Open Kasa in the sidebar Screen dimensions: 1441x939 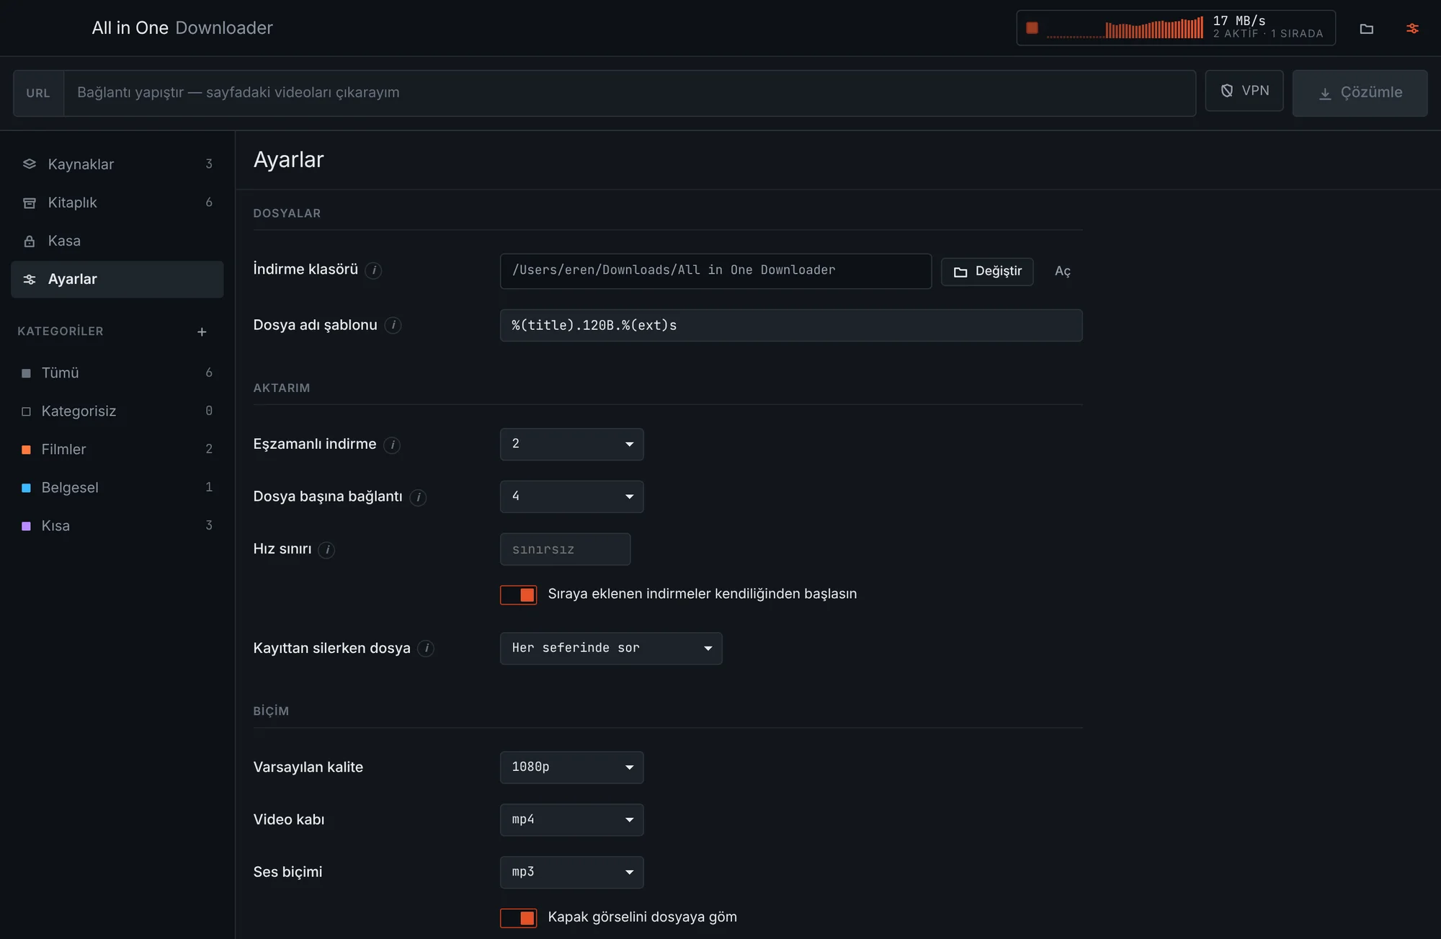(x=117, y=241)
